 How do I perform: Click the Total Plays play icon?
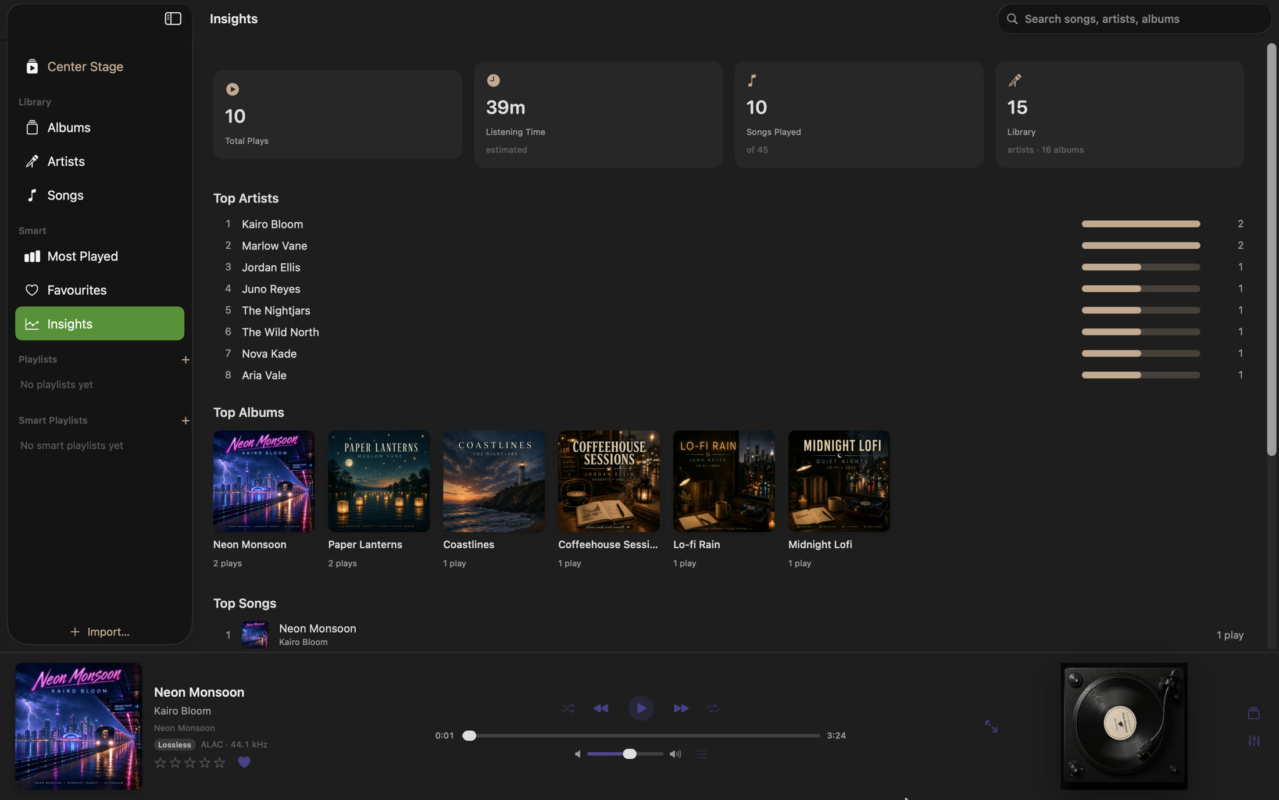232,90
